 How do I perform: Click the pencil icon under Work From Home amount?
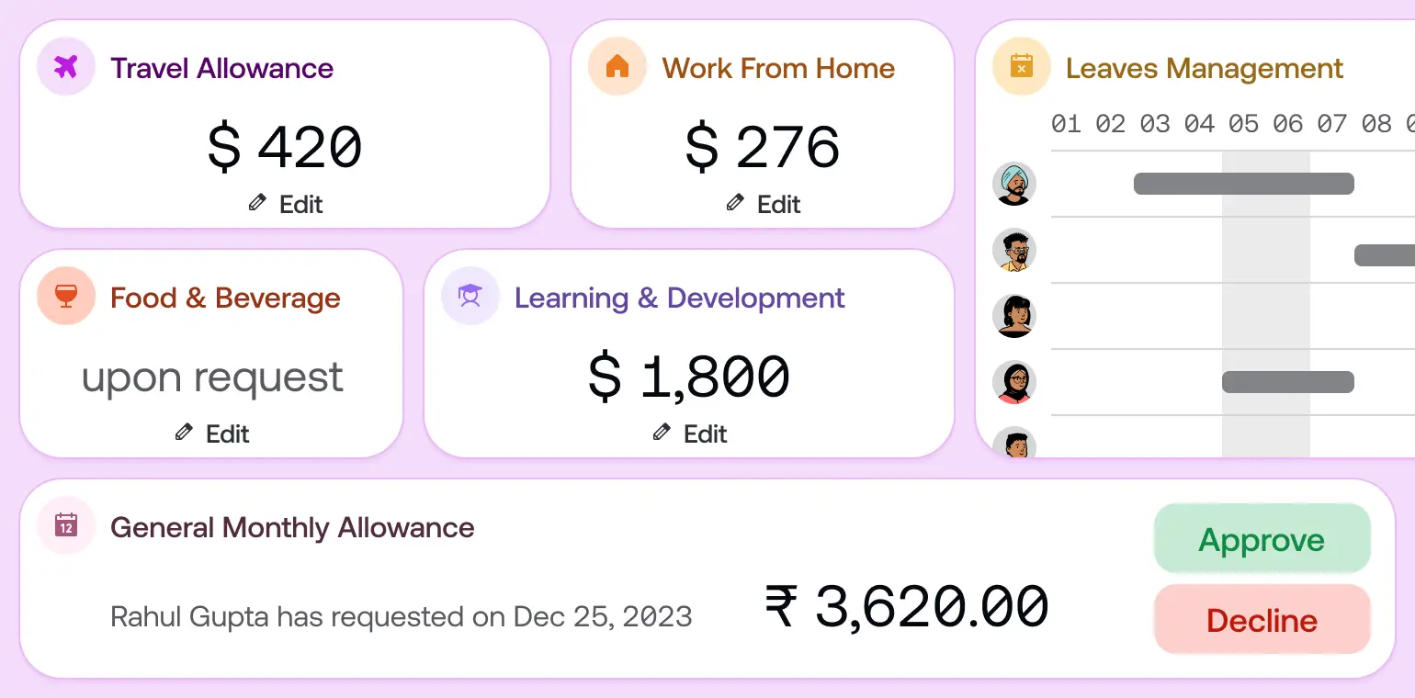point(734,202)
